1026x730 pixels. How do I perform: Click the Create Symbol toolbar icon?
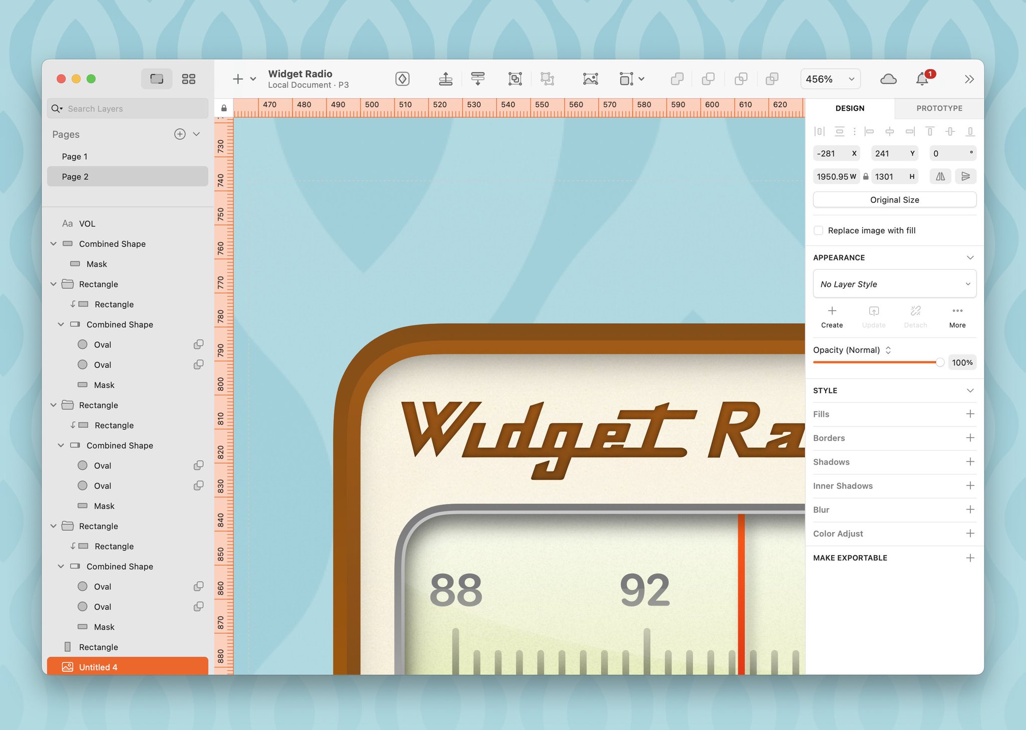tap(402, 79)
